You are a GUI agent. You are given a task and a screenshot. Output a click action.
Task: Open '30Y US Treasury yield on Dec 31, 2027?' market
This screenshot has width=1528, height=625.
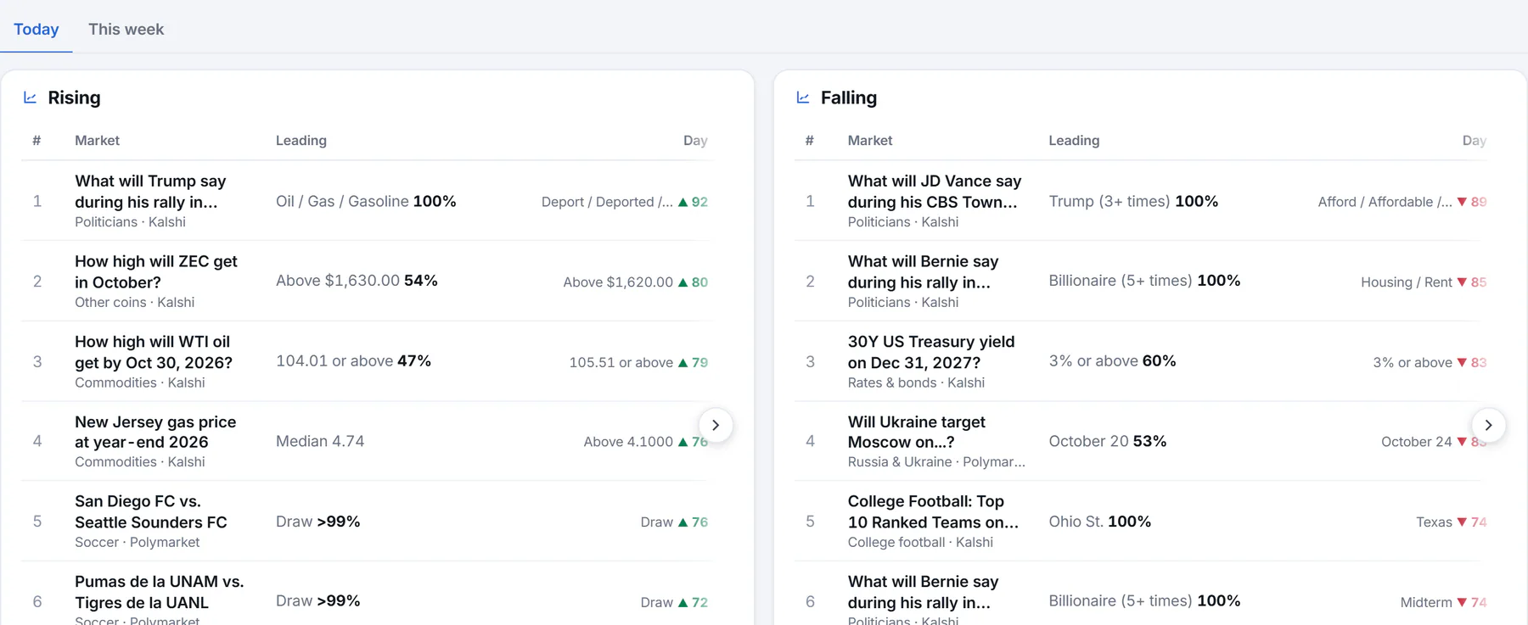(x=931, y=352)
